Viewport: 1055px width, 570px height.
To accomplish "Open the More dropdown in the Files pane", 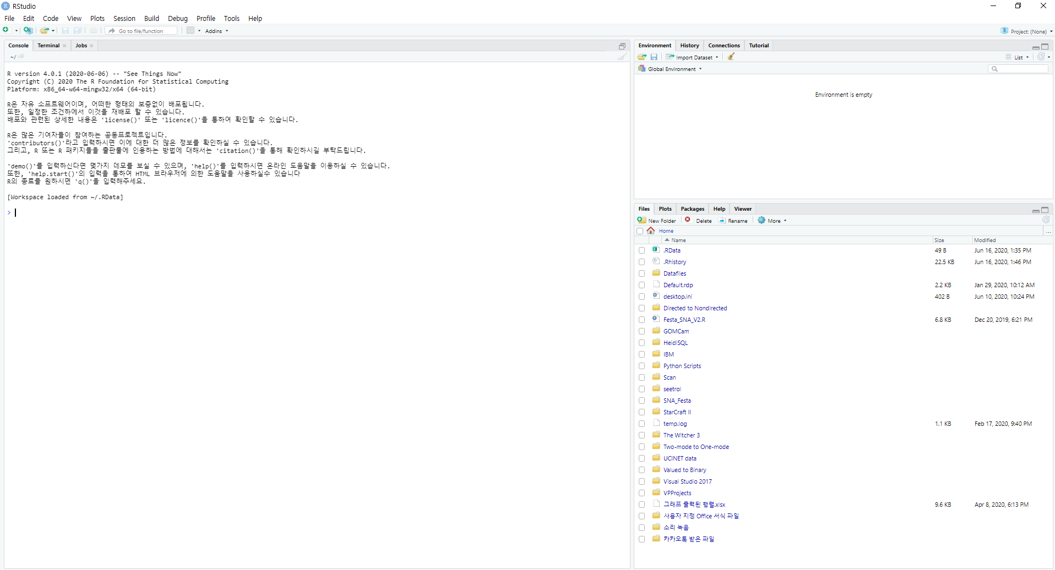I will pos(773,221).
